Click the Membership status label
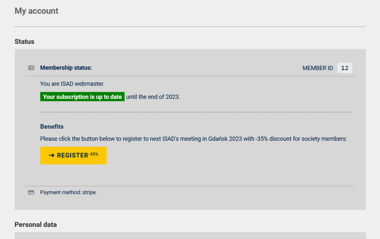The width and height of the screenshot is (380, 239). (x=66, y=68)
